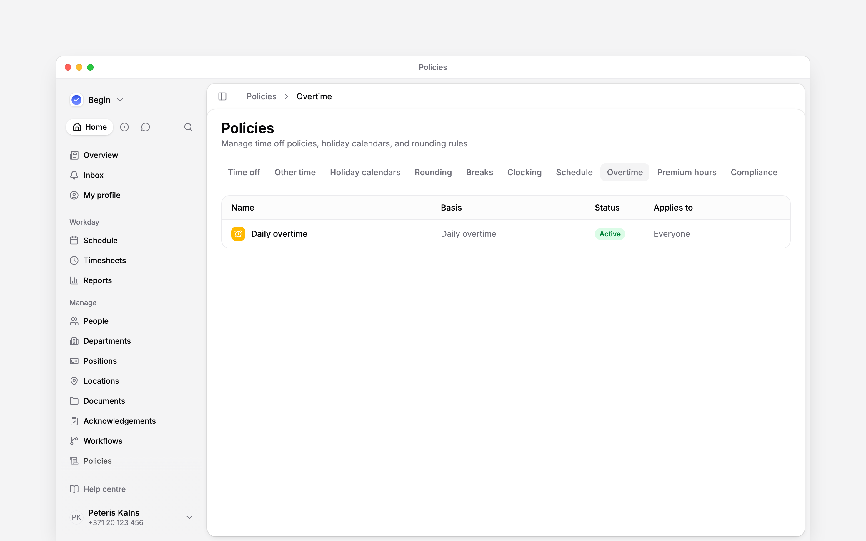Switch to the Holiday calendars tab
Image resolution: width=866 pixels, height=541 pixels.
(365, 173)
